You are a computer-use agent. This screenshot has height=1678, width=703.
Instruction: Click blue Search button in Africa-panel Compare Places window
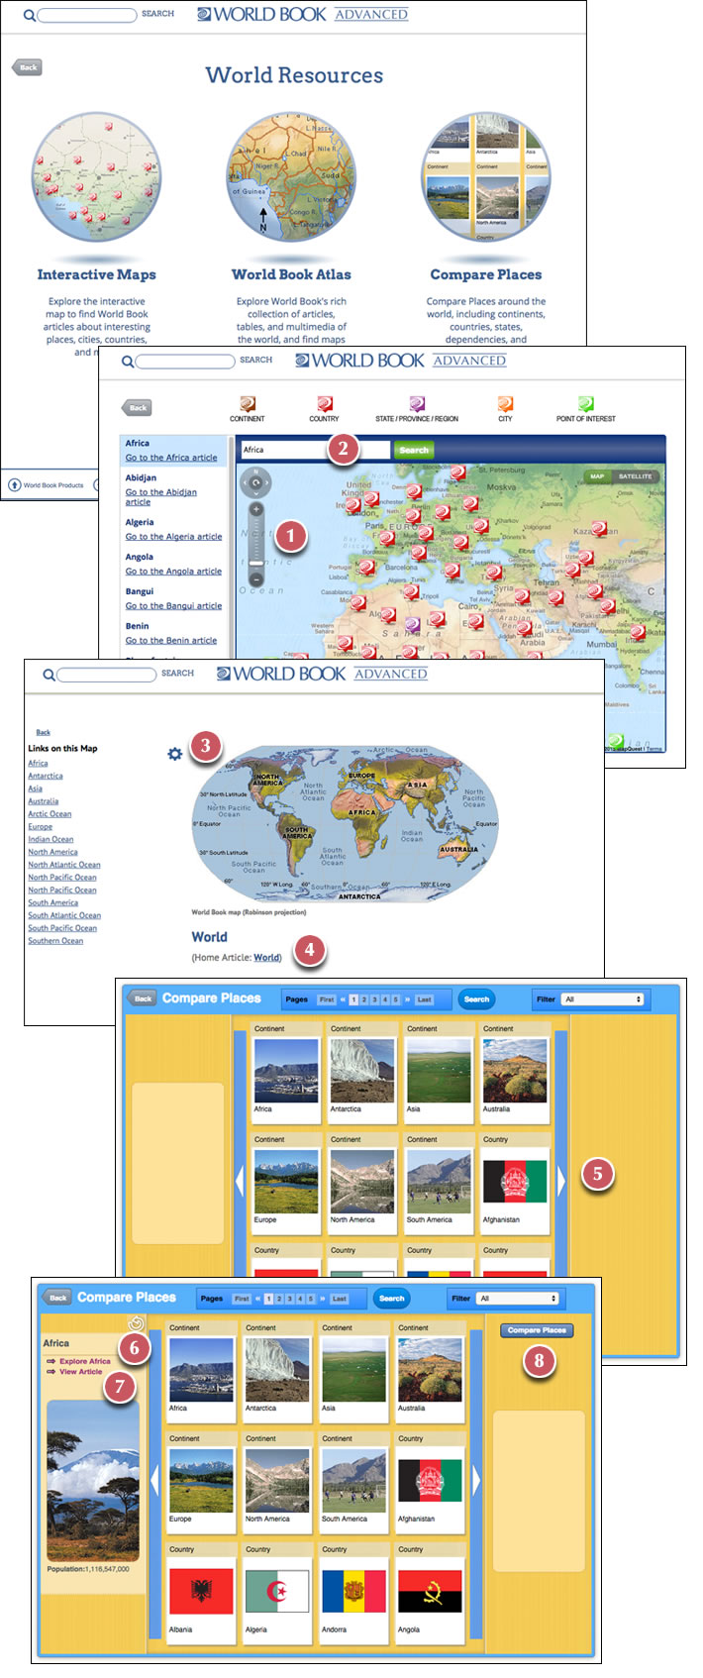pyautogui.click(x=392, y=1298)
